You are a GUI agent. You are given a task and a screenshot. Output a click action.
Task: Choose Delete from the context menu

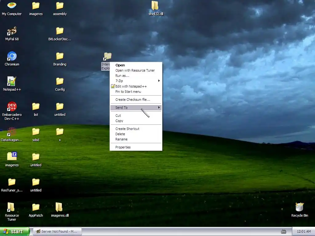point(136,134)
